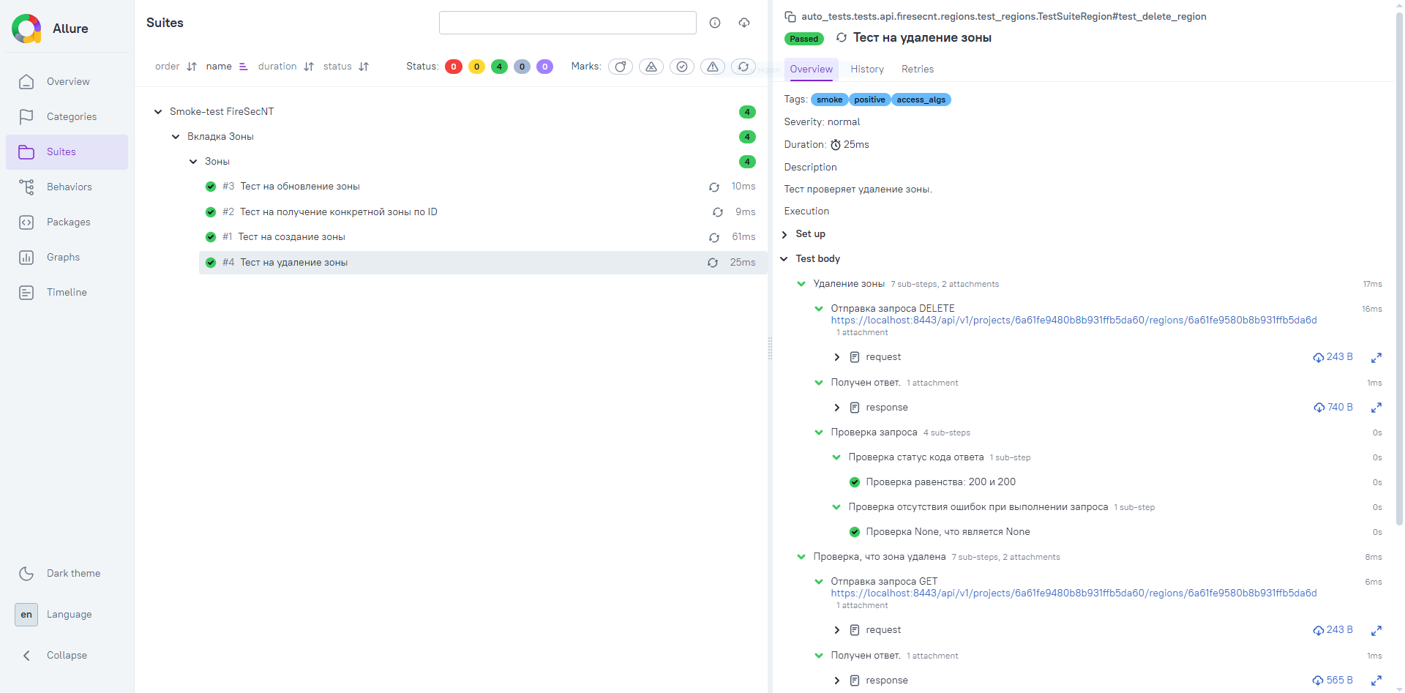Open the DELETE request URL link

1074,321
